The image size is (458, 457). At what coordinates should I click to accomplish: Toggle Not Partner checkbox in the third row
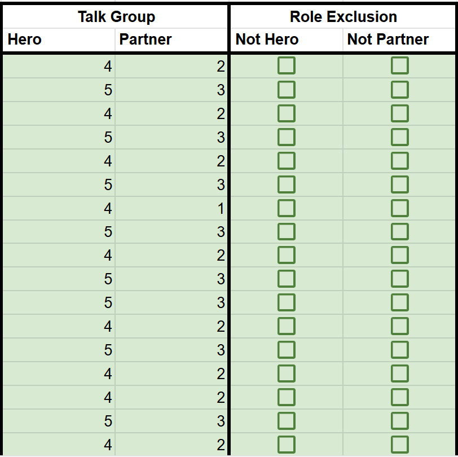399,114
